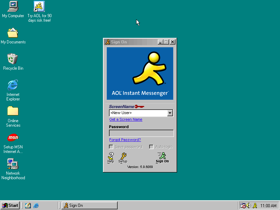Follow the Forgot Password? link

coord(125,140)
